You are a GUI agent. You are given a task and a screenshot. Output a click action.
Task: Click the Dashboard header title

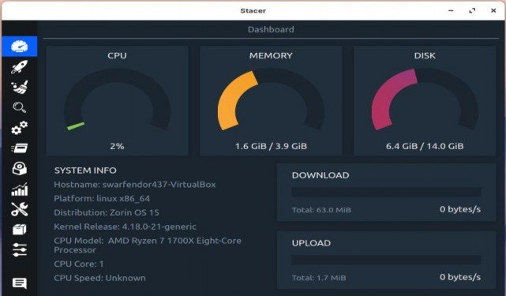click(271, 29)
